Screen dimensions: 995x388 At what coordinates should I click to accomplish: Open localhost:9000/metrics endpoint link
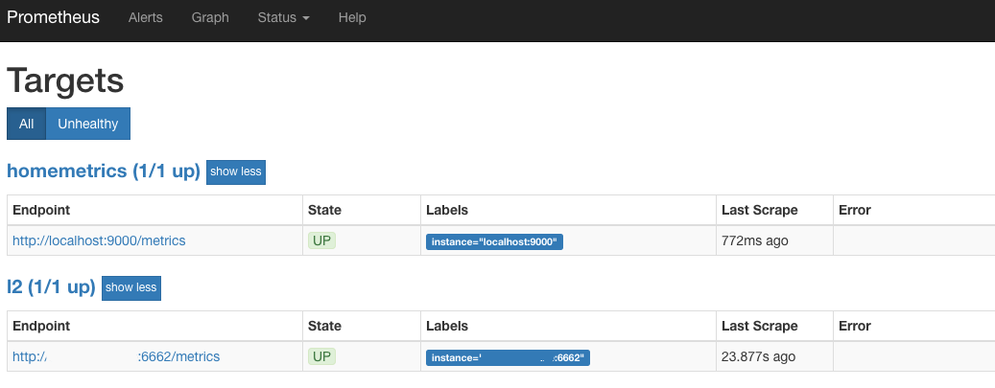pos(99,240)
